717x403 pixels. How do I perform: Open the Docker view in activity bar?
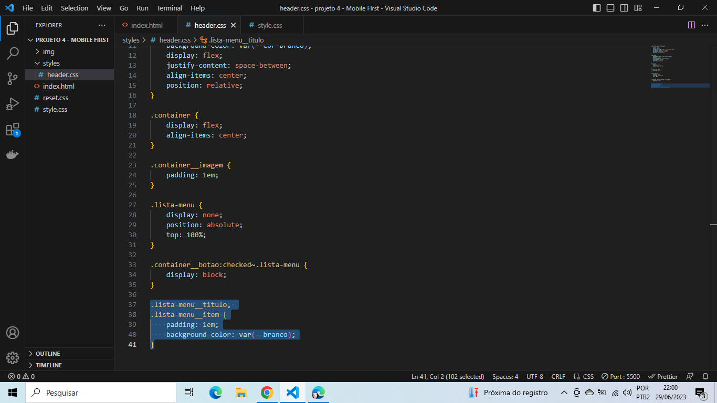point(13,154)
